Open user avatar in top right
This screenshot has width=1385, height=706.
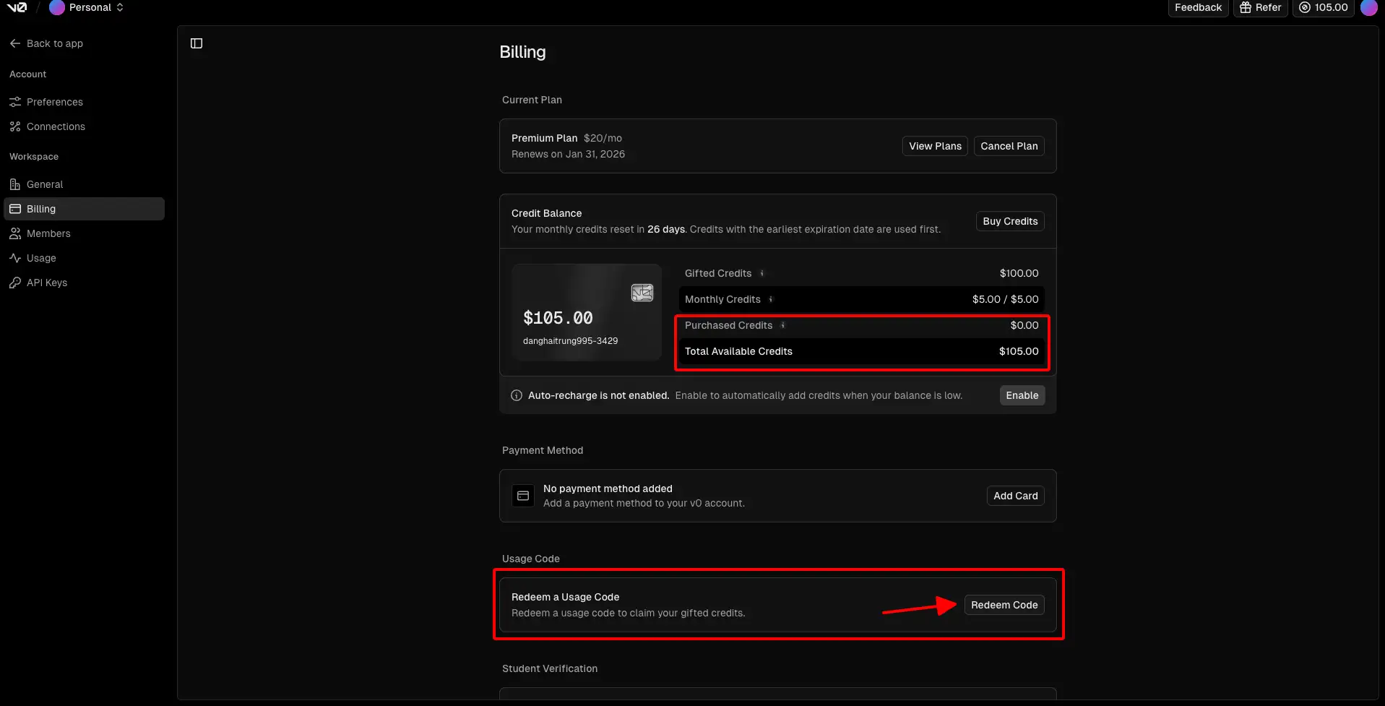click(x=1368, y=7)
